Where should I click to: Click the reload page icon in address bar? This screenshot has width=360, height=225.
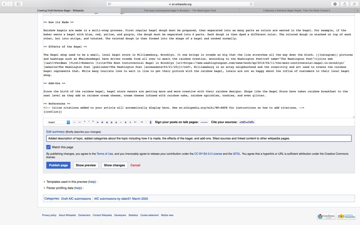pos(251,4)
